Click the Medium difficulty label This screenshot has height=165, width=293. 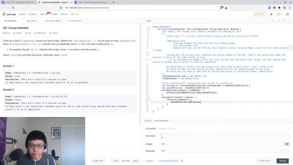(x=6, y=33)
